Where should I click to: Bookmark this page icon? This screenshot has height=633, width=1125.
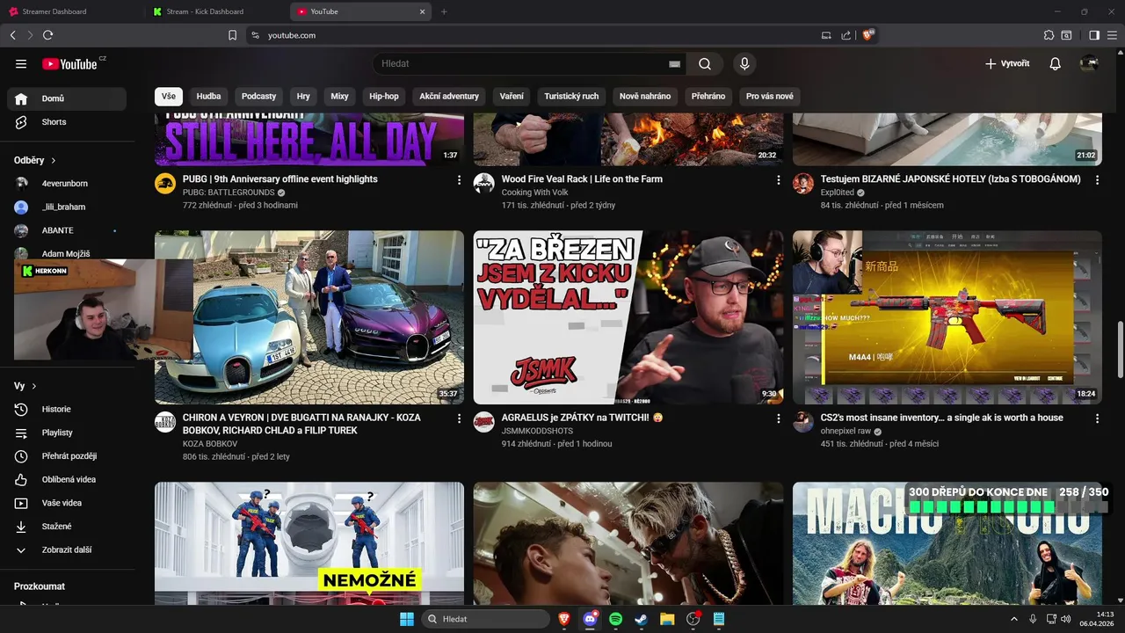pos(232,35)
